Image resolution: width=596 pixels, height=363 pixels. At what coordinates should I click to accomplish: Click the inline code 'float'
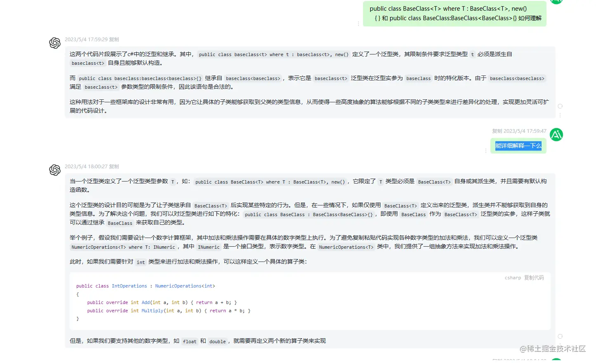[190, 342]
